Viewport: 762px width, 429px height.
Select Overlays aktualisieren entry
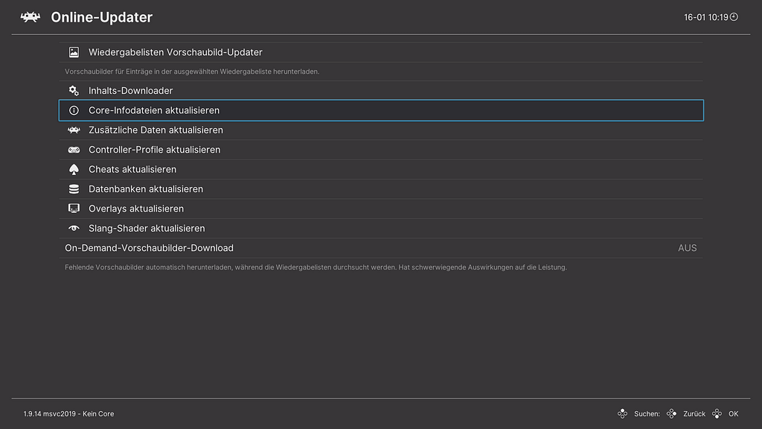[136, 209]
